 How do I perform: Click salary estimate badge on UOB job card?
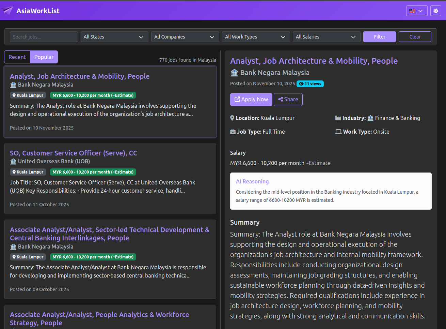(x=93, y=172)
